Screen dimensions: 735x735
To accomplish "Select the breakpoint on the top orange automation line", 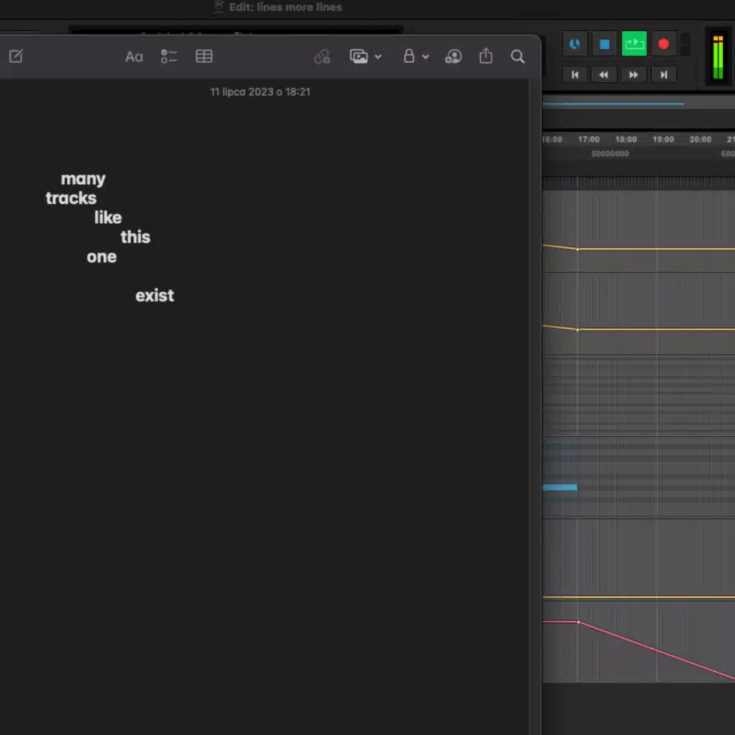I will 578,249.
